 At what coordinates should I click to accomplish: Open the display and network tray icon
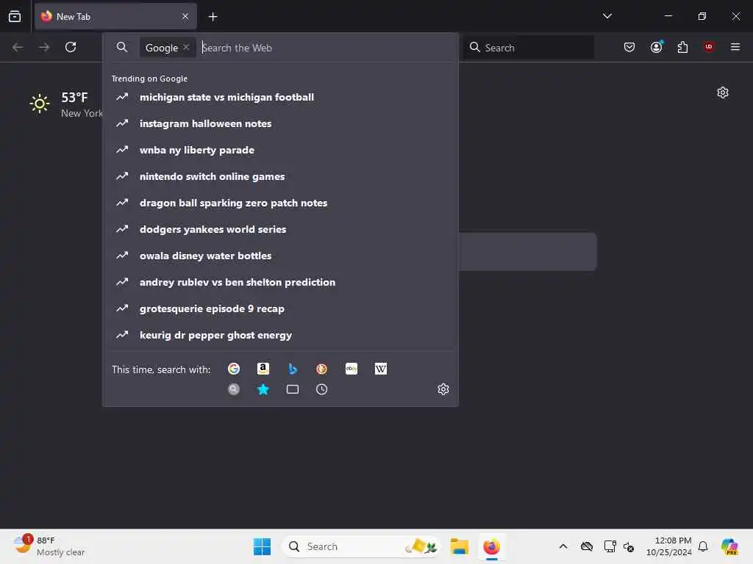(x=610, y=546)
